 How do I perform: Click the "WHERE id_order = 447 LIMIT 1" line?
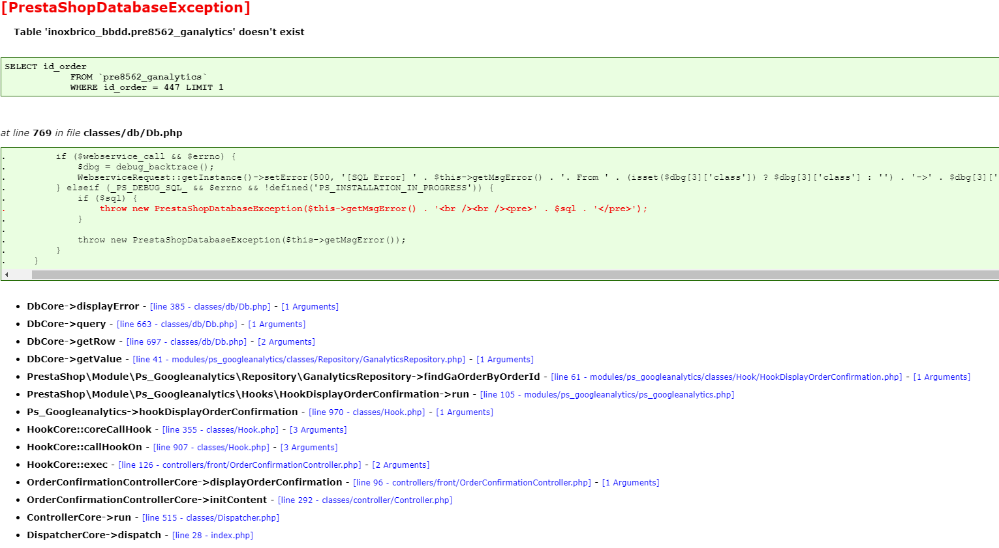[147, 87]
